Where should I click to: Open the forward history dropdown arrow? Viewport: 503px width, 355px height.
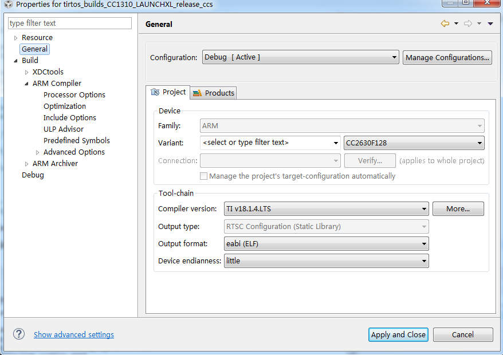[x=479, y=23]
